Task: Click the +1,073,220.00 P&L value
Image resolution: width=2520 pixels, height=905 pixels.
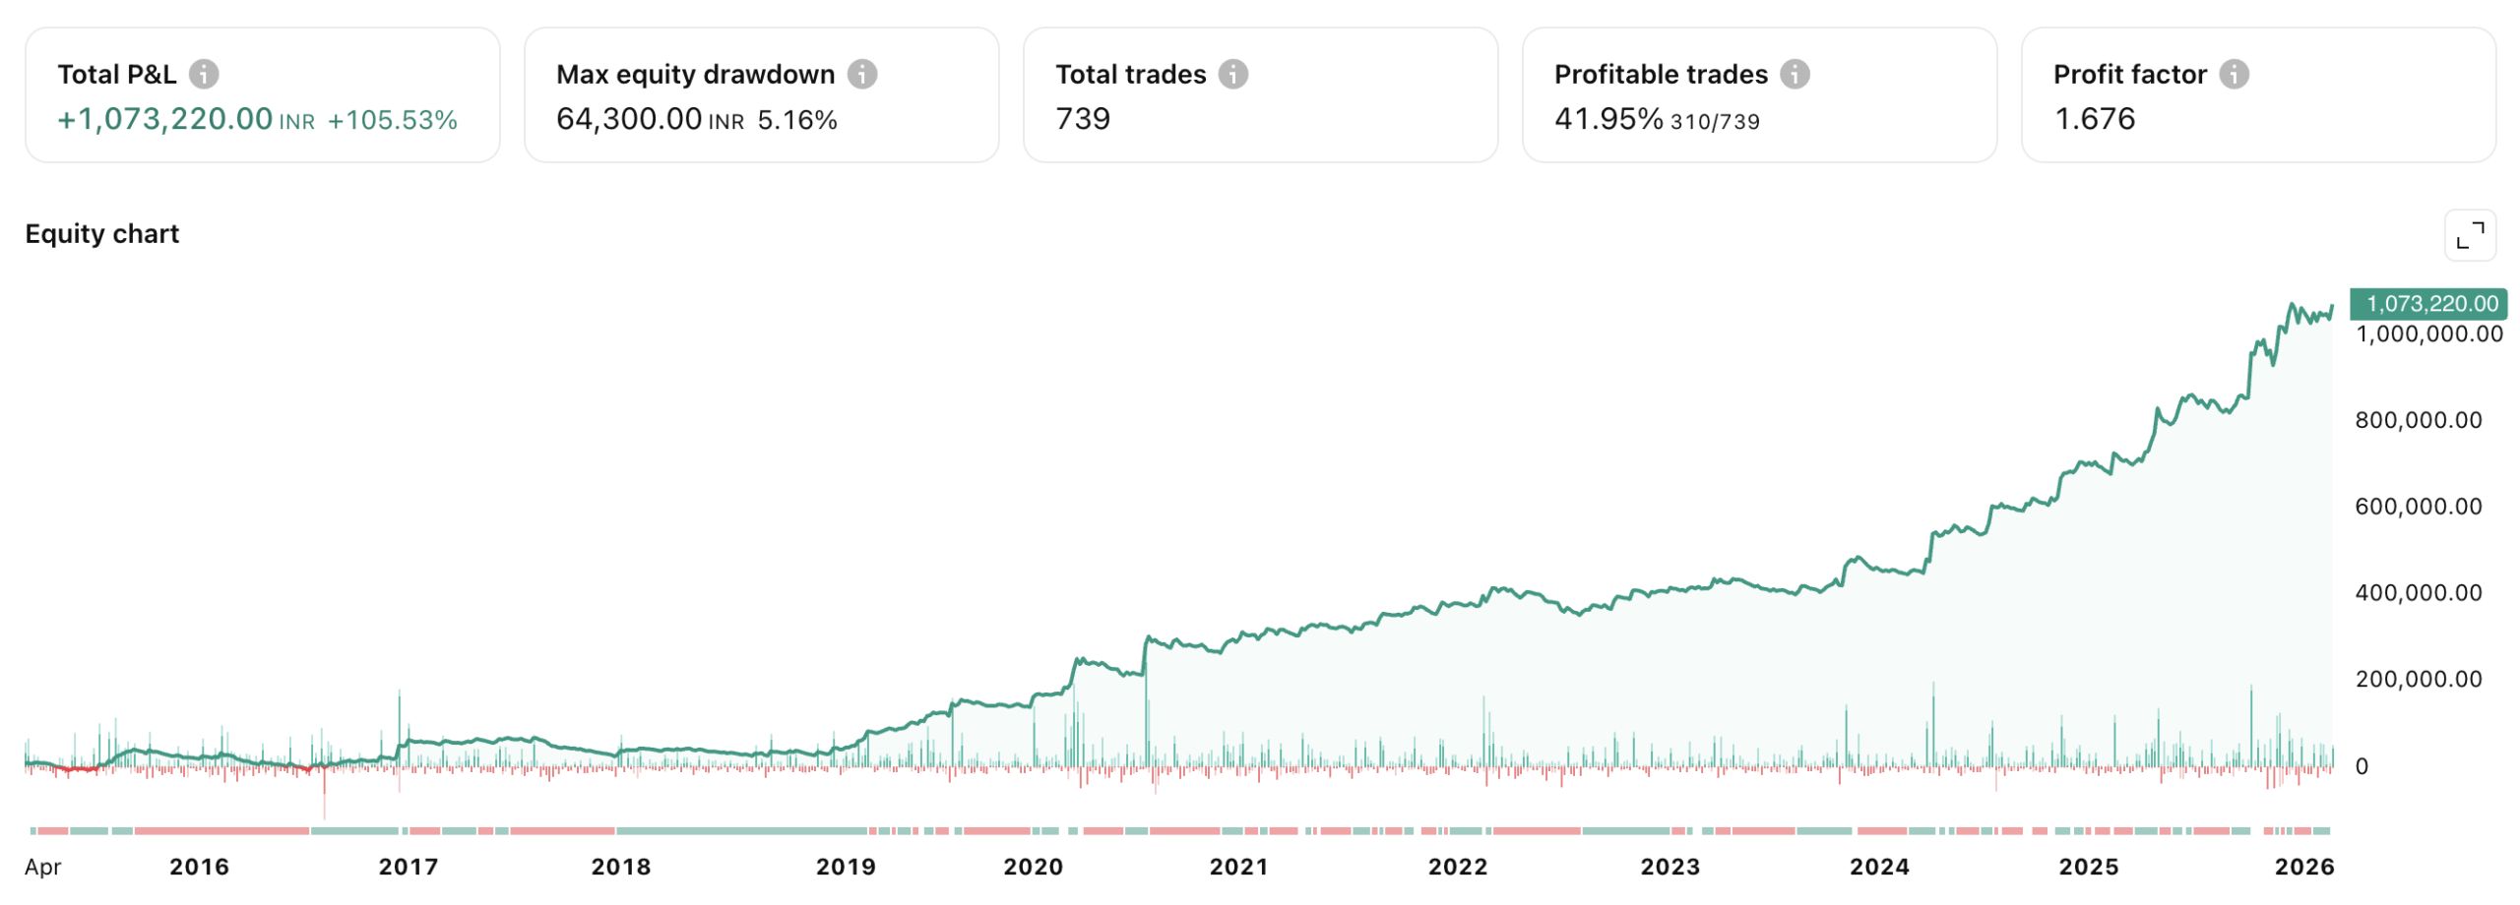Action: [x=164, y=118]
